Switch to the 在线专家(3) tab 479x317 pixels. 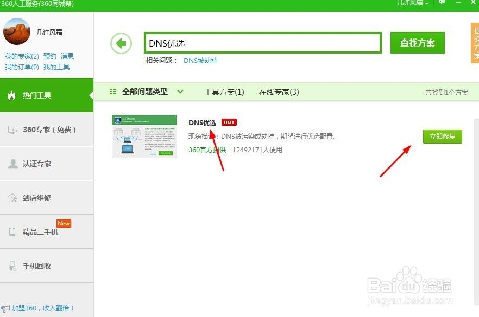tap(279, 92)
